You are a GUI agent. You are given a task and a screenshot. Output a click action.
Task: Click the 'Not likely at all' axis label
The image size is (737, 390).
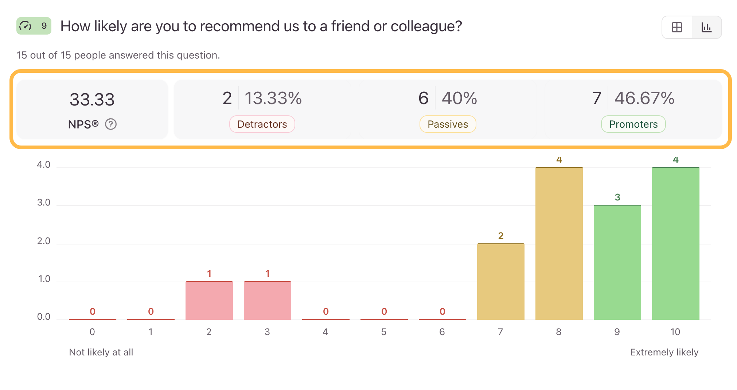[101, 352]
